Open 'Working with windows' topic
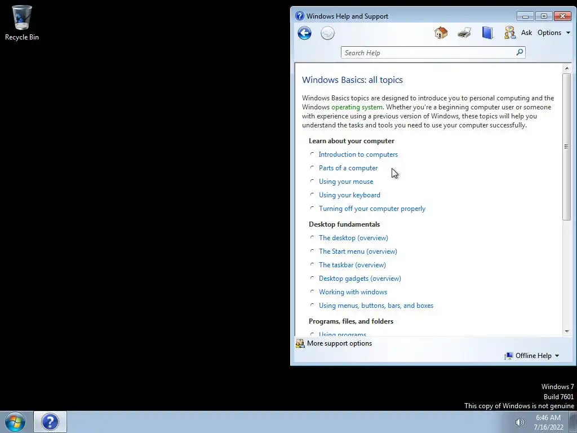The image size is (577, 433). [353, 292]
